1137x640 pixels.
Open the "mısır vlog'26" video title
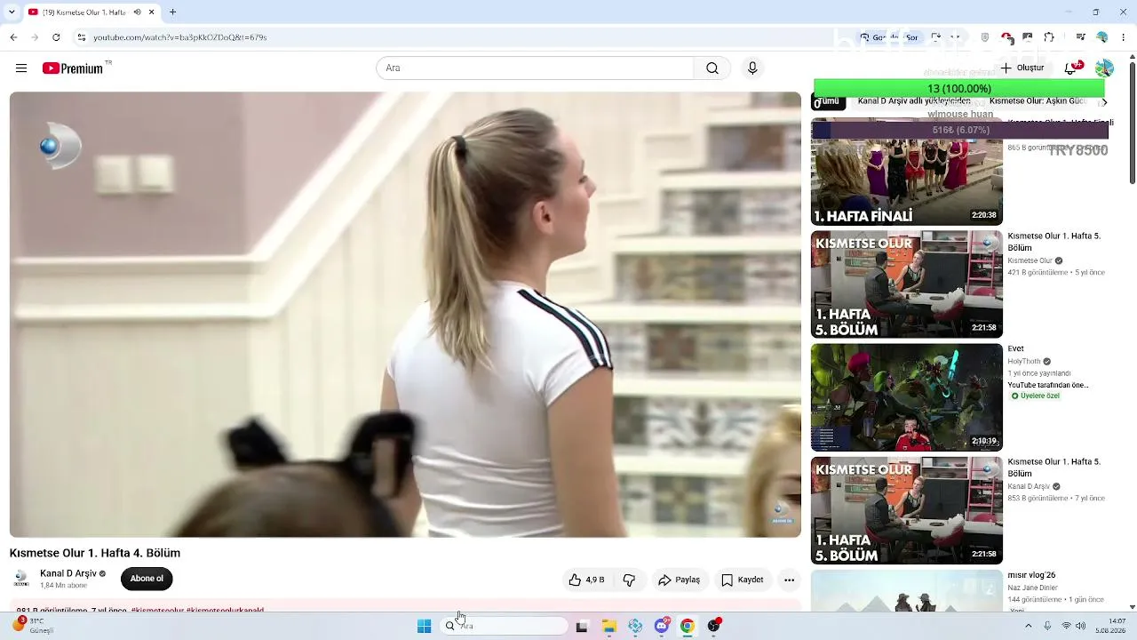(1031, 575)
